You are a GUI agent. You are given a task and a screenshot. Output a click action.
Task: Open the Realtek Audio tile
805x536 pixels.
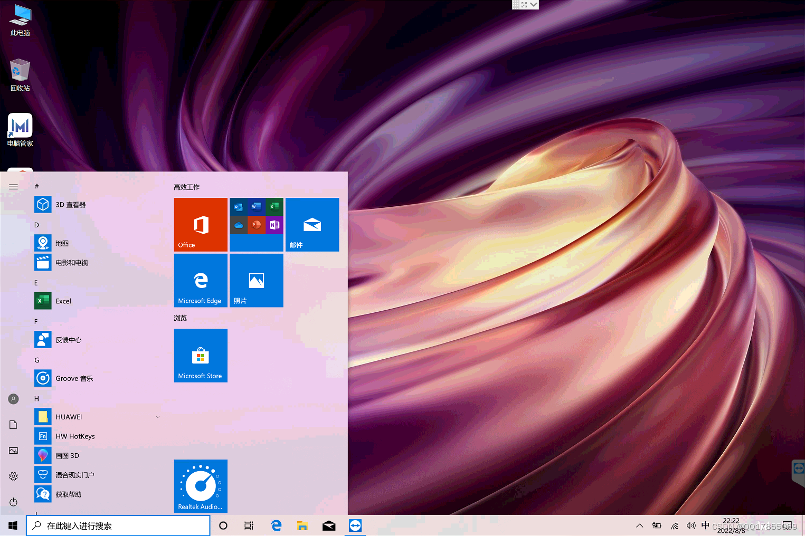(201, 486)
